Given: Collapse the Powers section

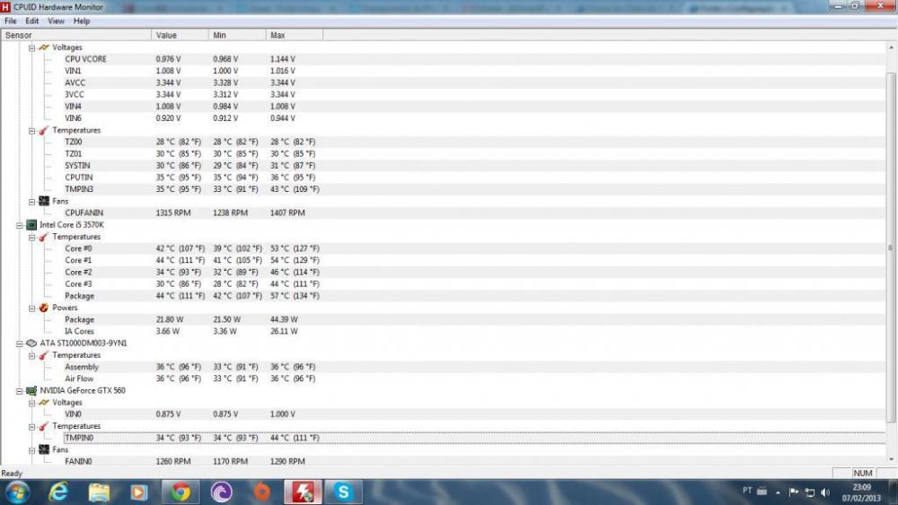Looking at the screenshot, I should 31,308.
